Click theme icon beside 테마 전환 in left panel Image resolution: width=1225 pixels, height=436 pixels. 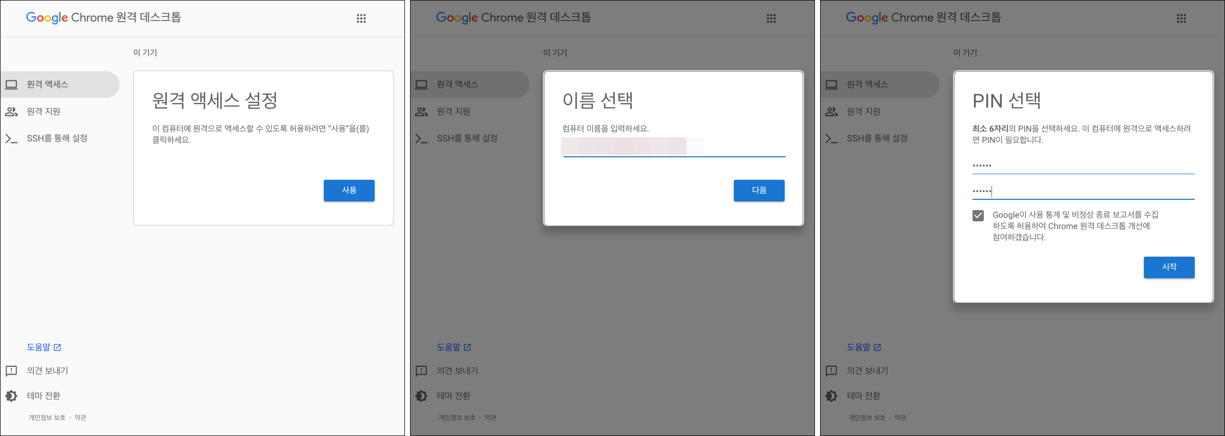click(x=11, y=396)
